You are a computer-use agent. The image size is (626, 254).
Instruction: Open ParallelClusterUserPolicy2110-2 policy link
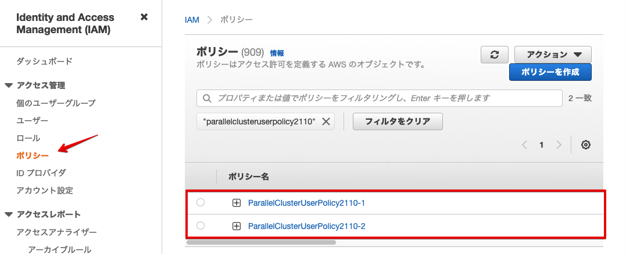coord(307,227)
